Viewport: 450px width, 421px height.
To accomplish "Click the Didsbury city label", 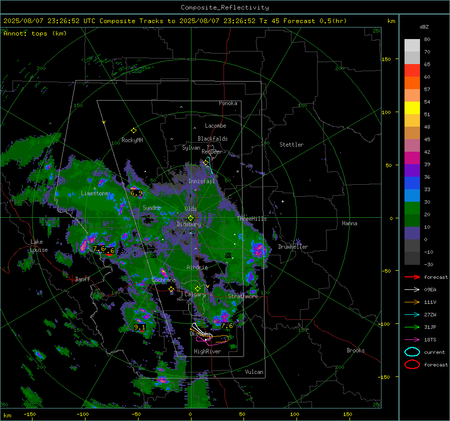I will (188, 224).
